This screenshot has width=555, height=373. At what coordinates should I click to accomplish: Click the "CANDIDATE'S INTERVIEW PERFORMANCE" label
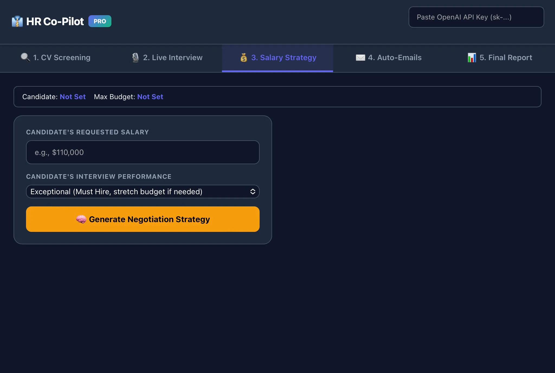pos(99,177)
